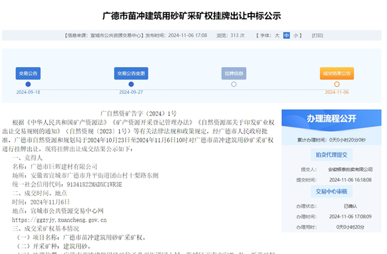Click processing status 已确认

coord(350,206)
